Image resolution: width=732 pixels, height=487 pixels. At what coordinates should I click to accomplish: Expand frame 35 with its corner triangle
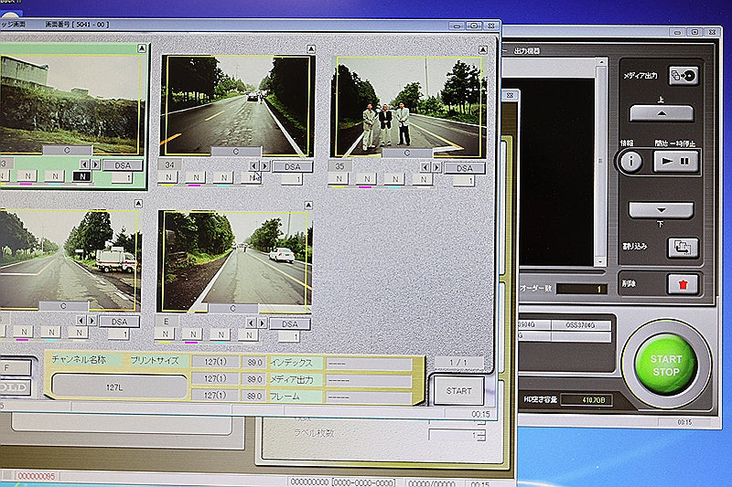pos(483,50)
